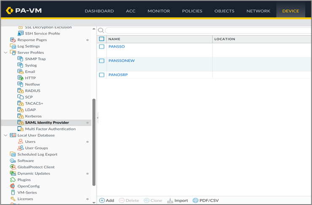Select the Kerberos profile icon
Screen dimensions: 312x205
click(20, 116)
